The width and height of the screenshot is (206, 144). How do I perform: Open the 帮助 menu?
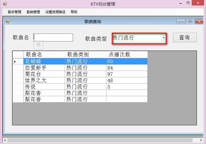coord(74,12)
